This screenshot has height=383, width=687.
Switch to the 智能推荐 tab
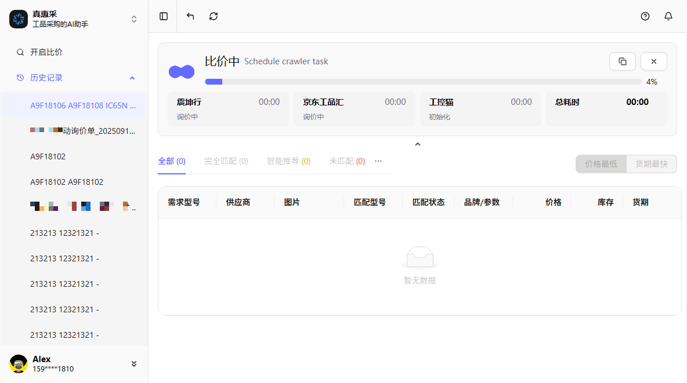pyautogui.click(x=288, y=161)
